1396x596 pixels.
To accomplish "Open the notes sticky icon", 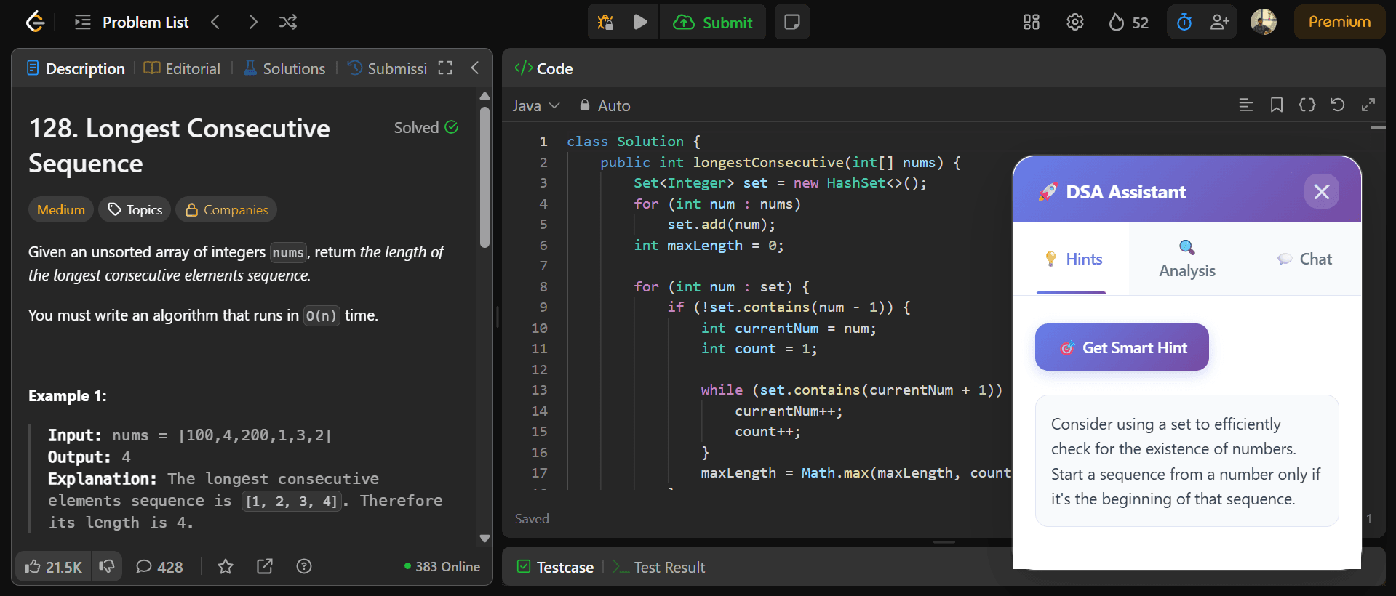I will tap(791, 22).
